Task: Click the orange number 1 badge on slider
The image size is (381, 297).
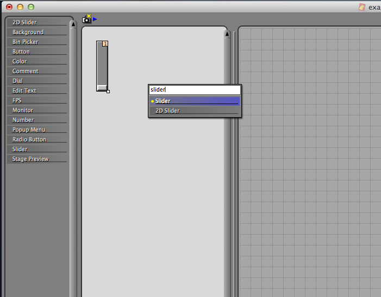Action: pyautogui.click(x=105, y=44)
